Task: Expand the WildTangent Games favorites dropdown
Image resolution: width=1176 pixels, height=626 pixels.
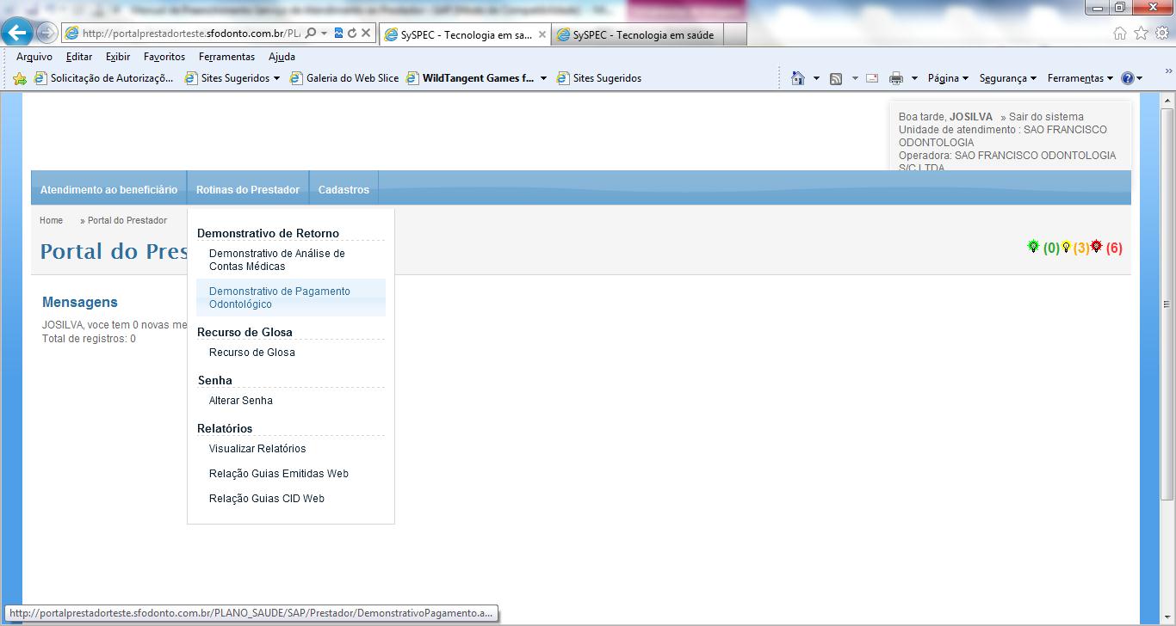Action: pyautogui.click(x=543, y=78)
